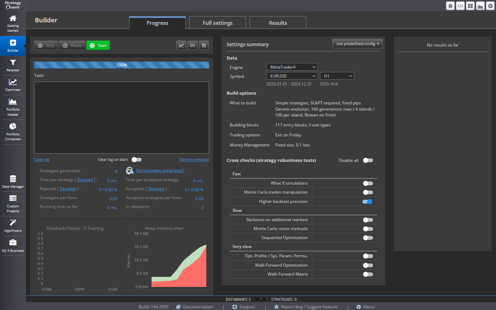Open settings gear in top right

tap(490, 6)
